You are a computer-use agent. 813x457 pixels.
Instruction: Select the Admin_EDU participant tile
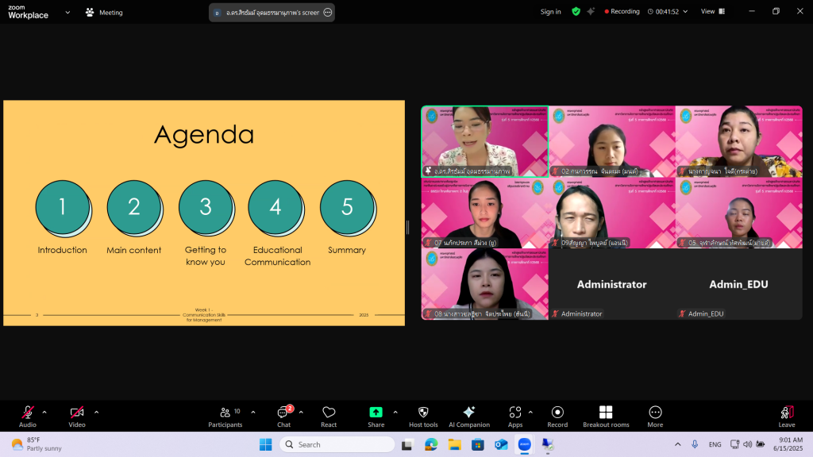tap(739, 284)
